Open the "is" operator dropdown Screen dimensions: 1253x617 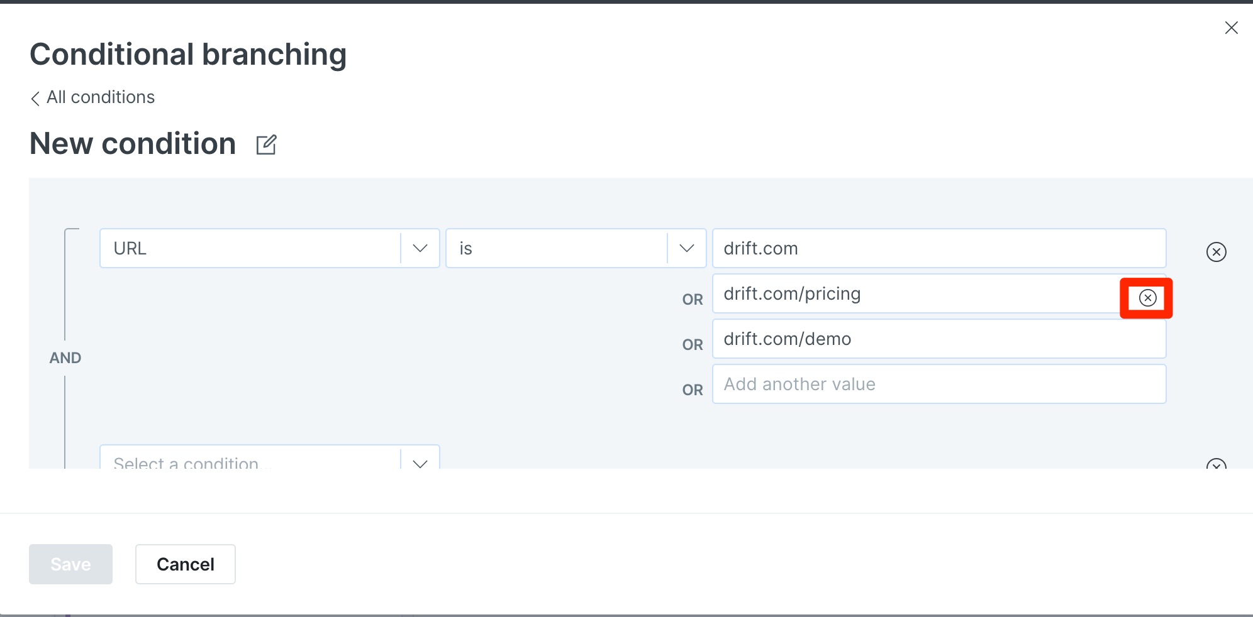[557, 248]
